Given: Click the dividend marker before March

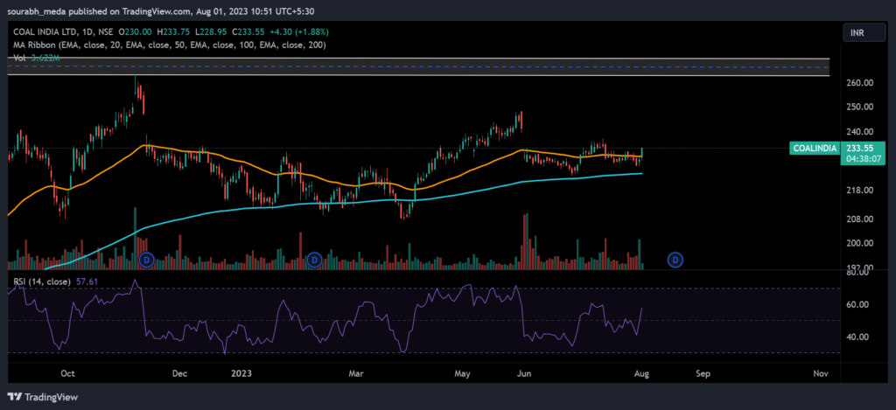Looking at the screenshot, I should [314, 261].
